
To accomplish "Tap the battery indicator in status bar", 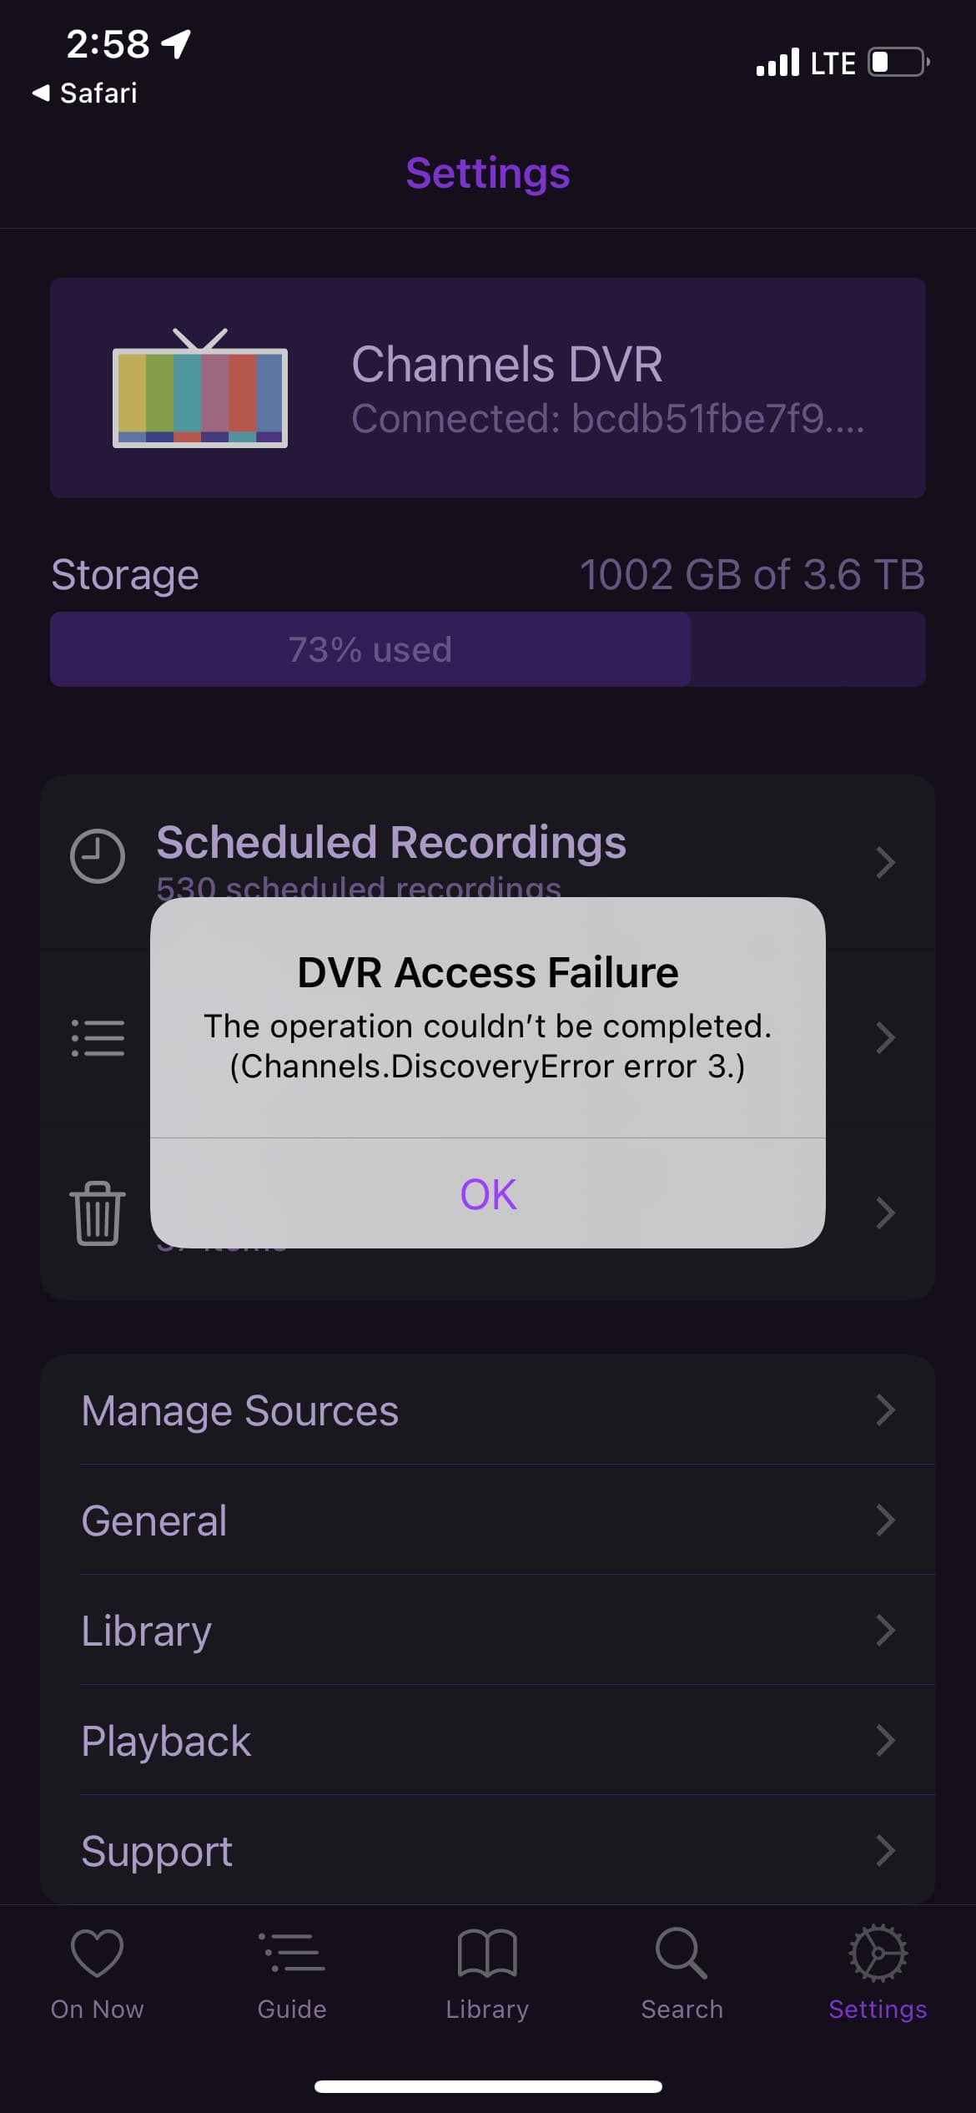I will tap(898, 63).
